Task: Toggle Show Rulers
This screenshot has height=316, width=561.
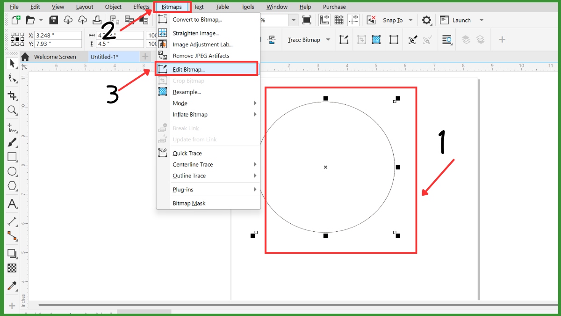Action: (324, 20)
